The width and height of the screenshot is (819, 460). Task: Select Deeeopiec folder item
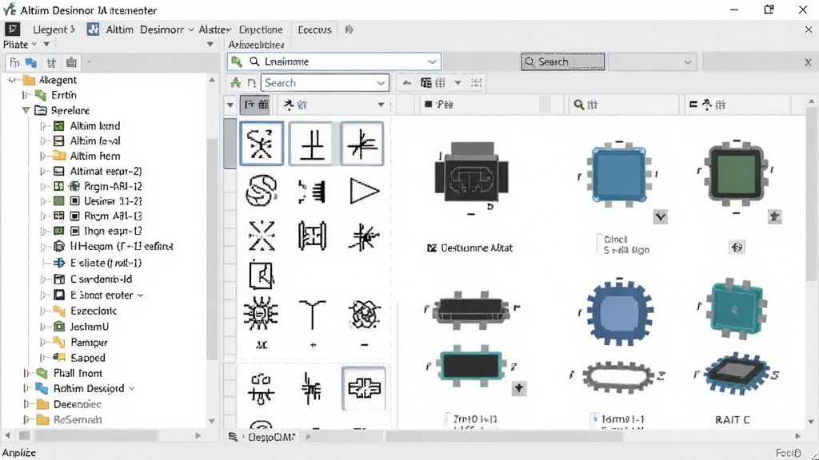pyautogui.click(x=78, y=404)
